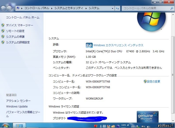Open システムの保護 link
175x128 pixels.
(x=15, y=37)
